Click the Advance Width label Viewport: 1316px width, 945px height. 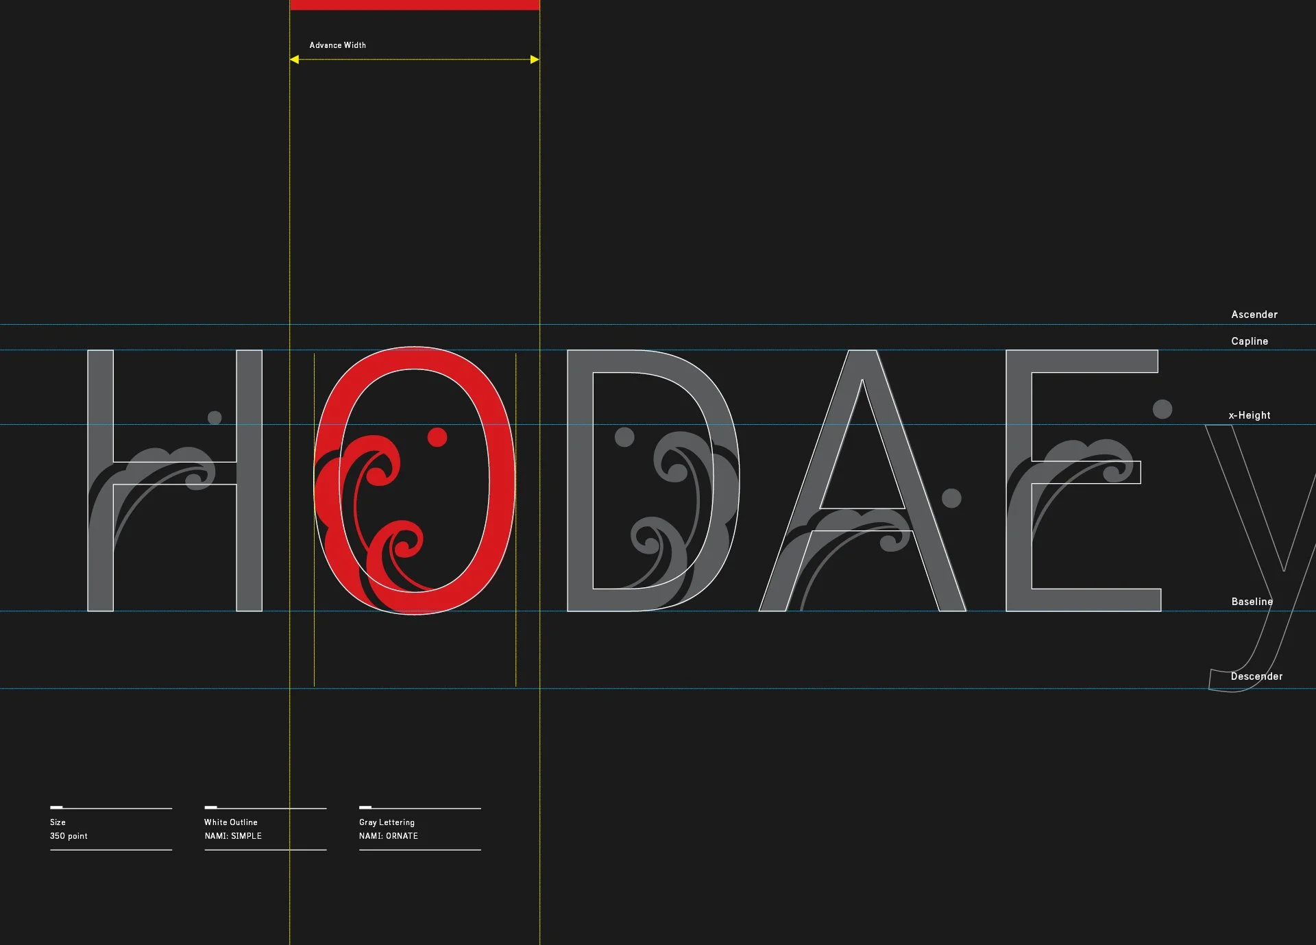(x=337, y=45)
